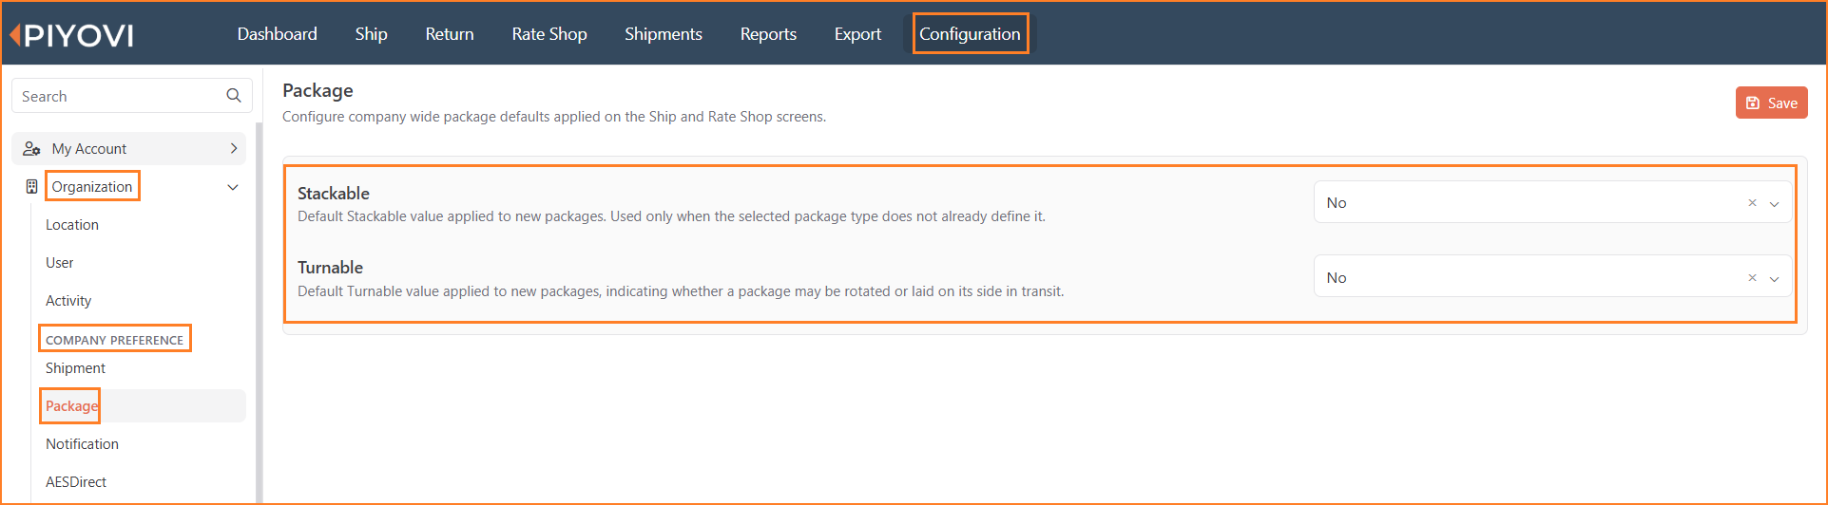Viewport: 1828px width, 505px height.
Task: Open Rate Shop in the top nav
Action: click(x=549, y=34)
